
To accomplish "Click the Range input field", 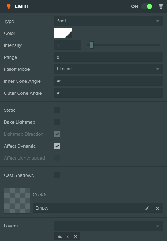I will 108,57.
